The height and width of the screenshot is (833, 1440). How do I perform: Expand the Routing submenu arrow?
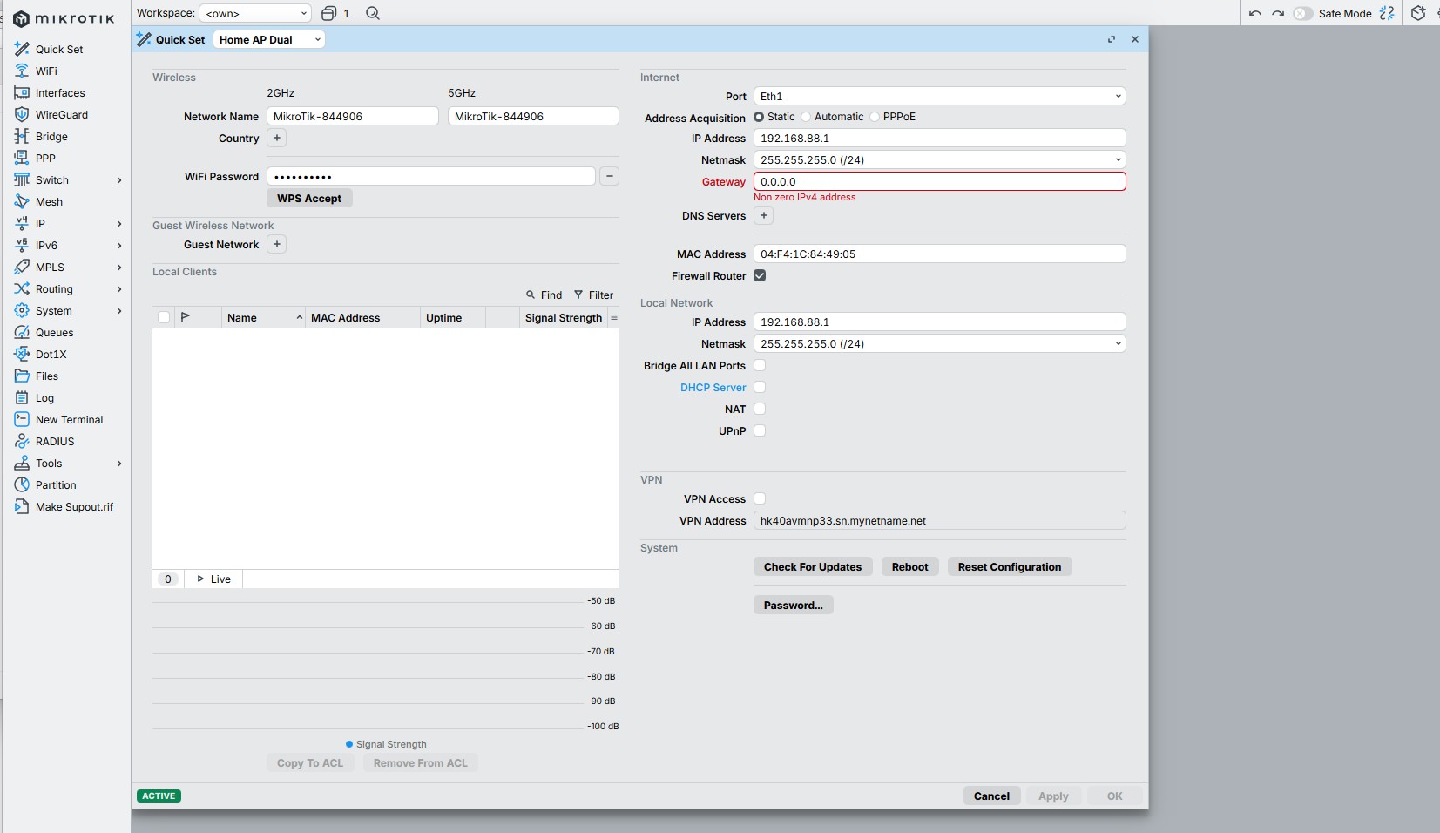[119, 288]
